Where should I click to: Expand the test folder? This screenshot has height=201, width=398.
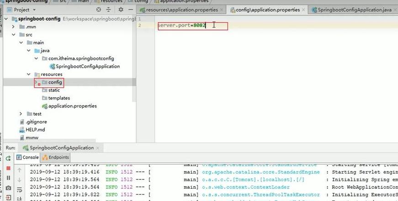point(21,114)
